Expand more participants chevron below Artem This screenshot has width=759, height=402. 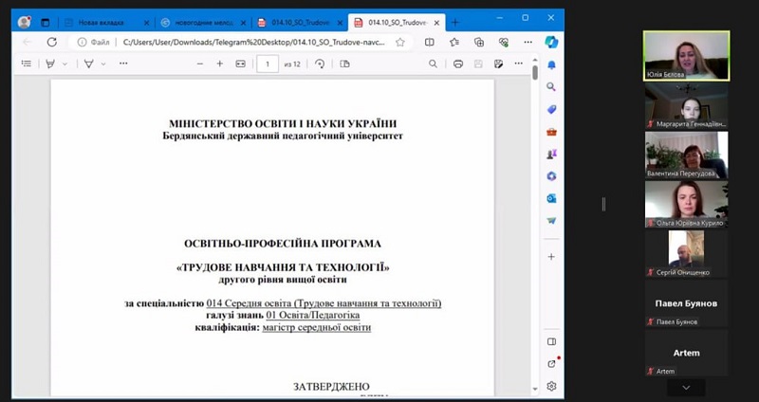686,388
